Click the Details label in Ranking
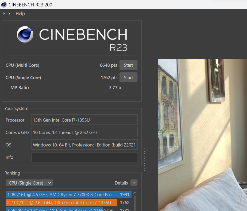This screenshot has height=211, width=247. point(121,183)
